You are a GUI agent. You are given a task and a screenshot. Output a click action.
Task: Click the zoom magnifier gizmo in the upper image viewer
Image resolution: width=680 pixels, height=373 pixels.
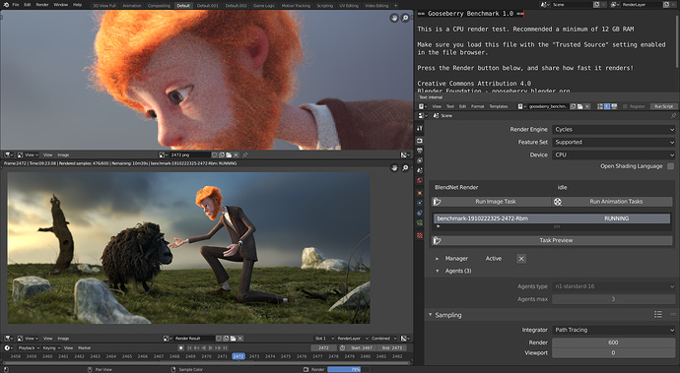[x=405, y=18]
